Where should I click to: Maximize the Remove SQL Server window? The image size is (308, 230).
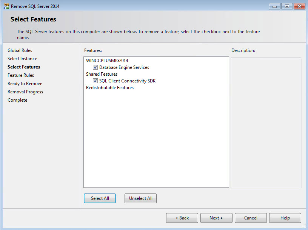(287, 6)
